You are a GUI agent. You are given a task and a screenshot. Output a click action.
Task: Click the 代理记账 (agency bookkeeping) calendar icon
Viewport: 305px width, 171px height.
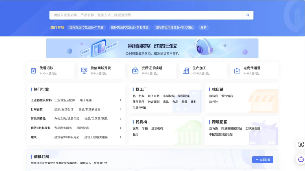point(33,70)
